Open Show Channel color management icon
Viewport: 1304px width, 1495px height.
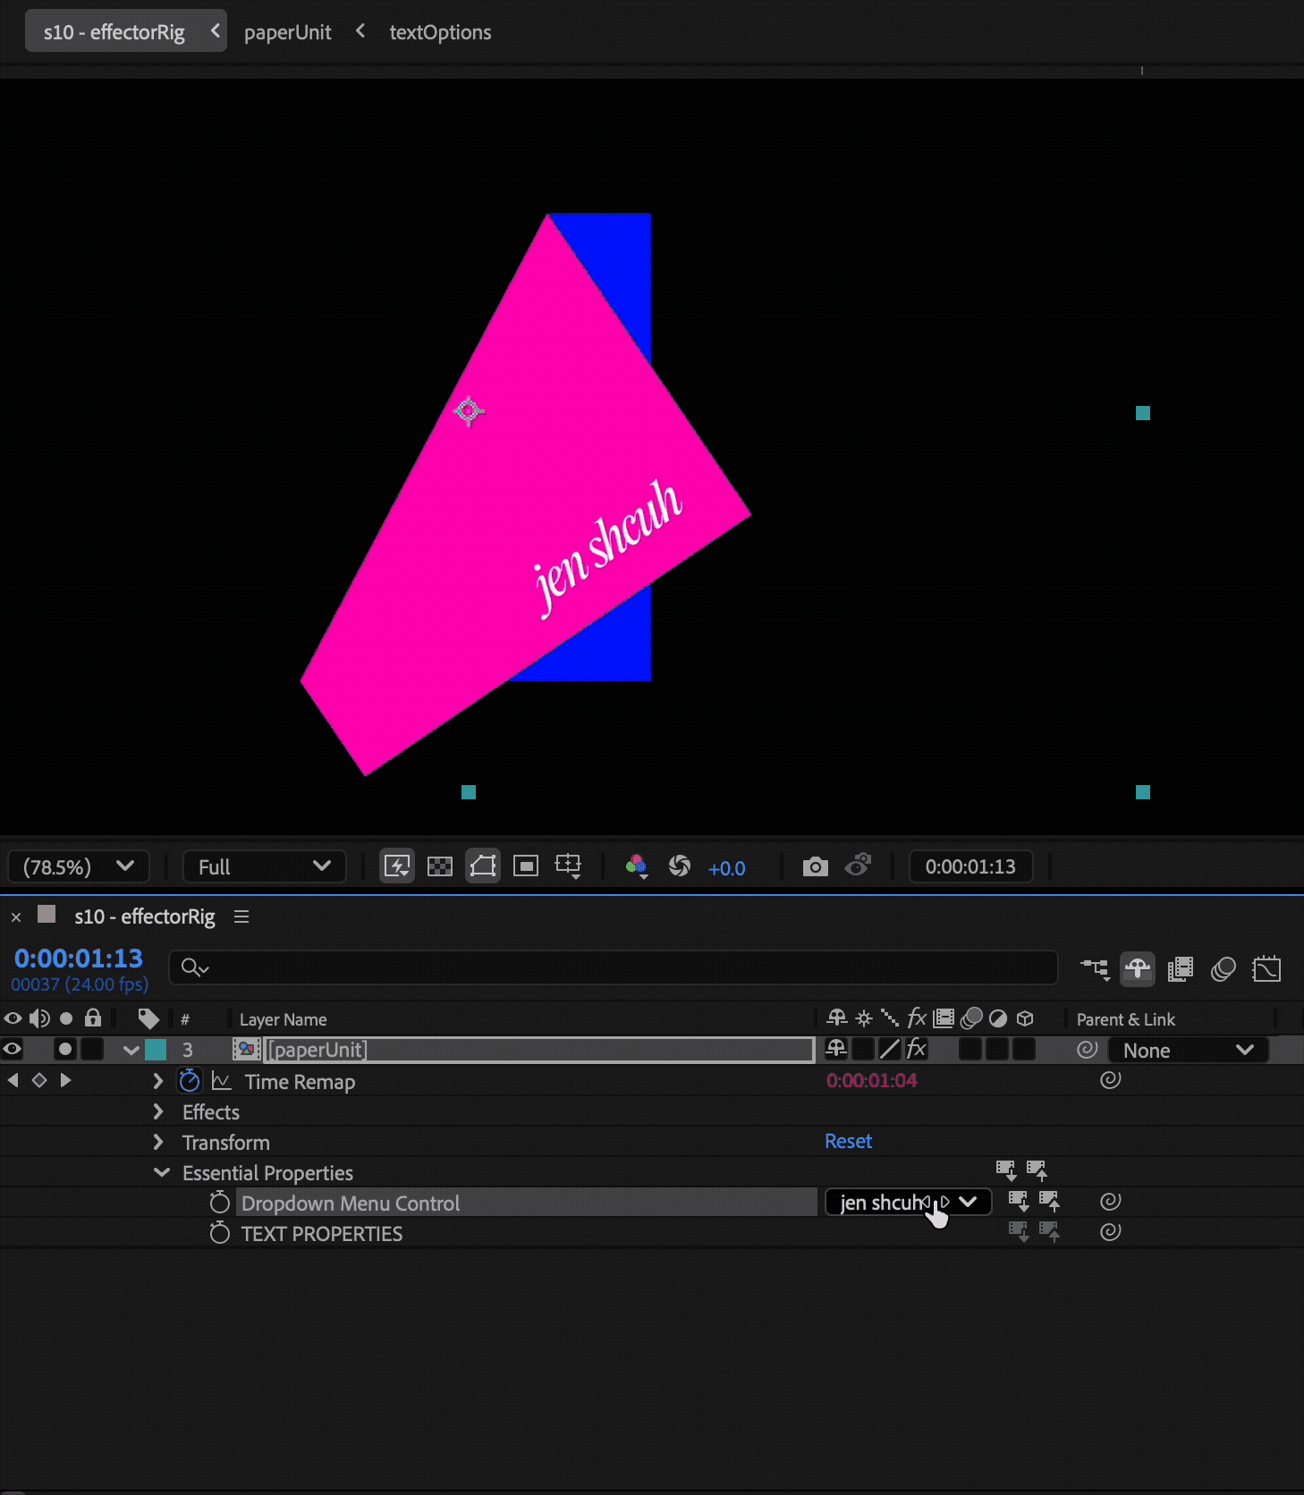tap(636, 866)
